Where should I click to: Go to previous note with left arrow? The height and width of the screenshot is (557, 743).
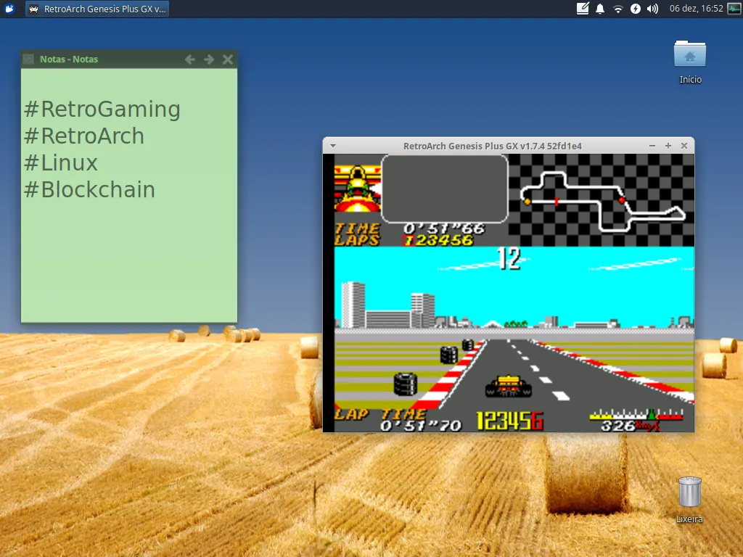[190, 59]
